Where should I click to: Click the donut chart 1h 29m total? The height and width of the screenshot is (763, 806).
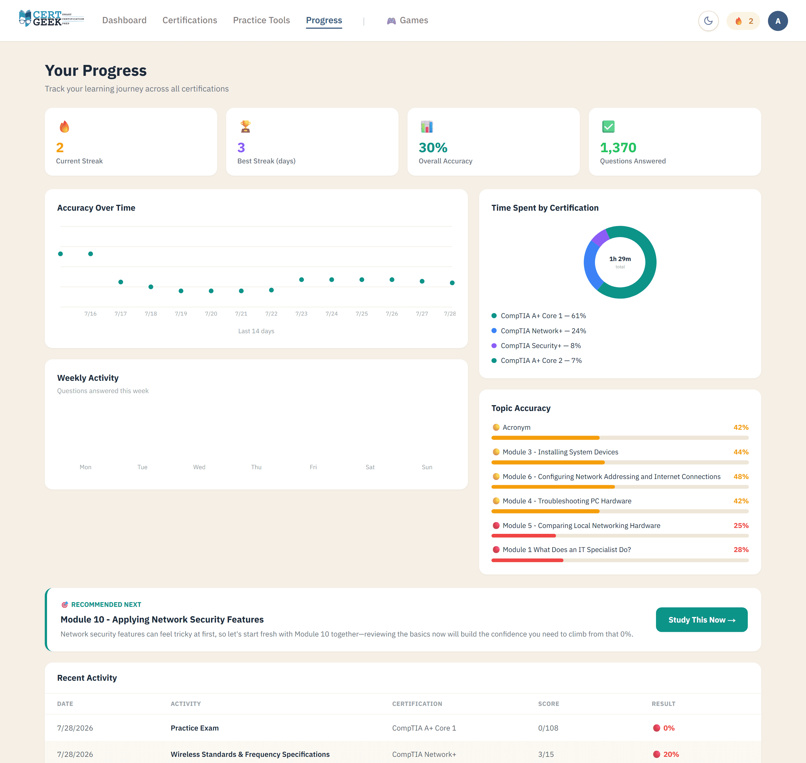620,262
